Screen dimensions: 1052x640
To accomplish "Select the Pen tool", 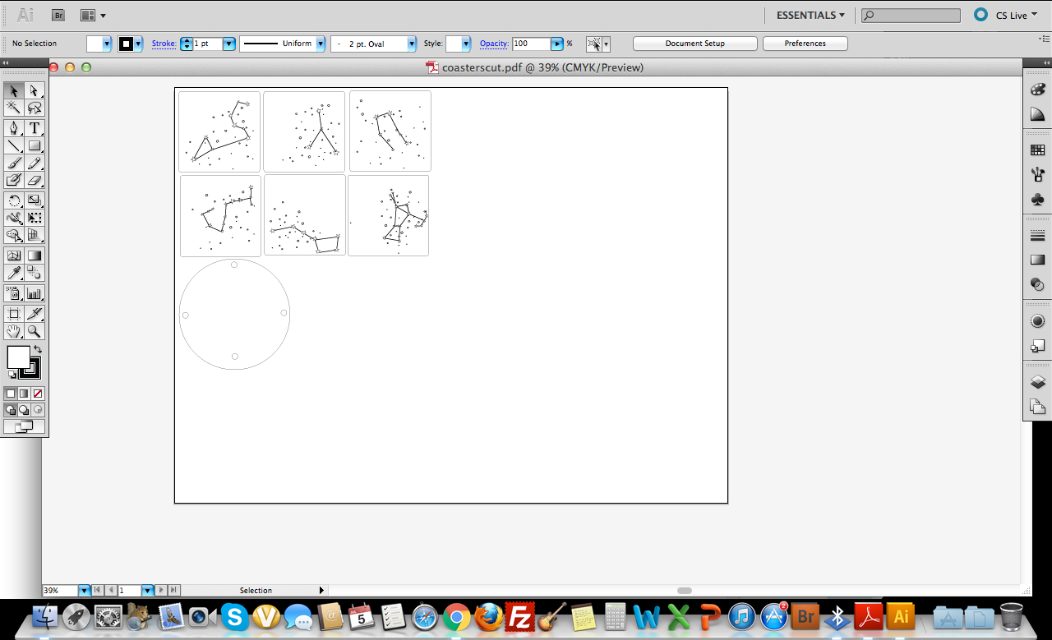I will pyautogui.click(x=13, y=128).
